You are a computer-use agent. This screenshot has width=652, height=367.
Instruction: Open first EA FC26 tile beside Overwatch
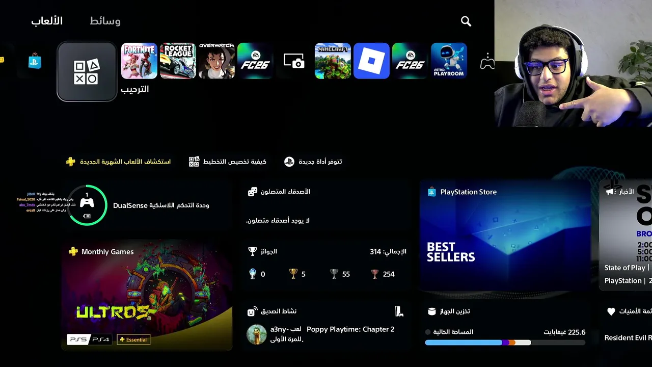[x=255, y=61]
